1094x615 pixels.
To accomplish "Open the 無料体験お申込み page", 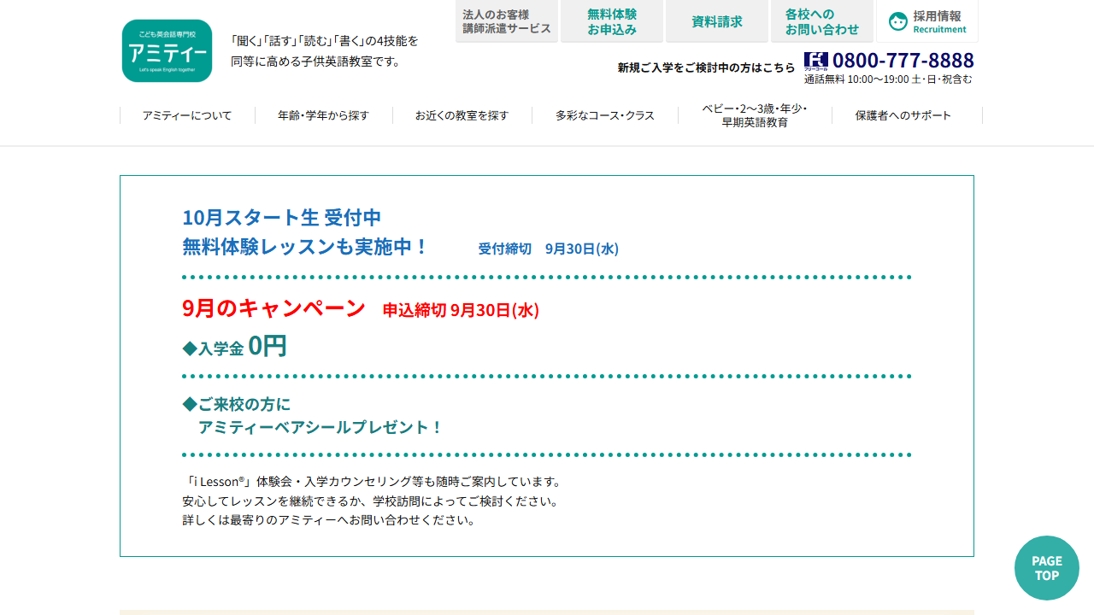I will (612, 21).
